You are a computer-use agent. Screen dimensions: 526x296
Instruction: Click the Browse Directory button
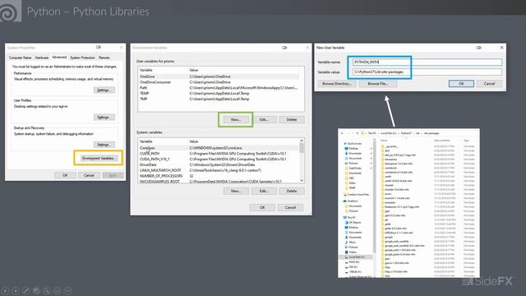(337, 84)
